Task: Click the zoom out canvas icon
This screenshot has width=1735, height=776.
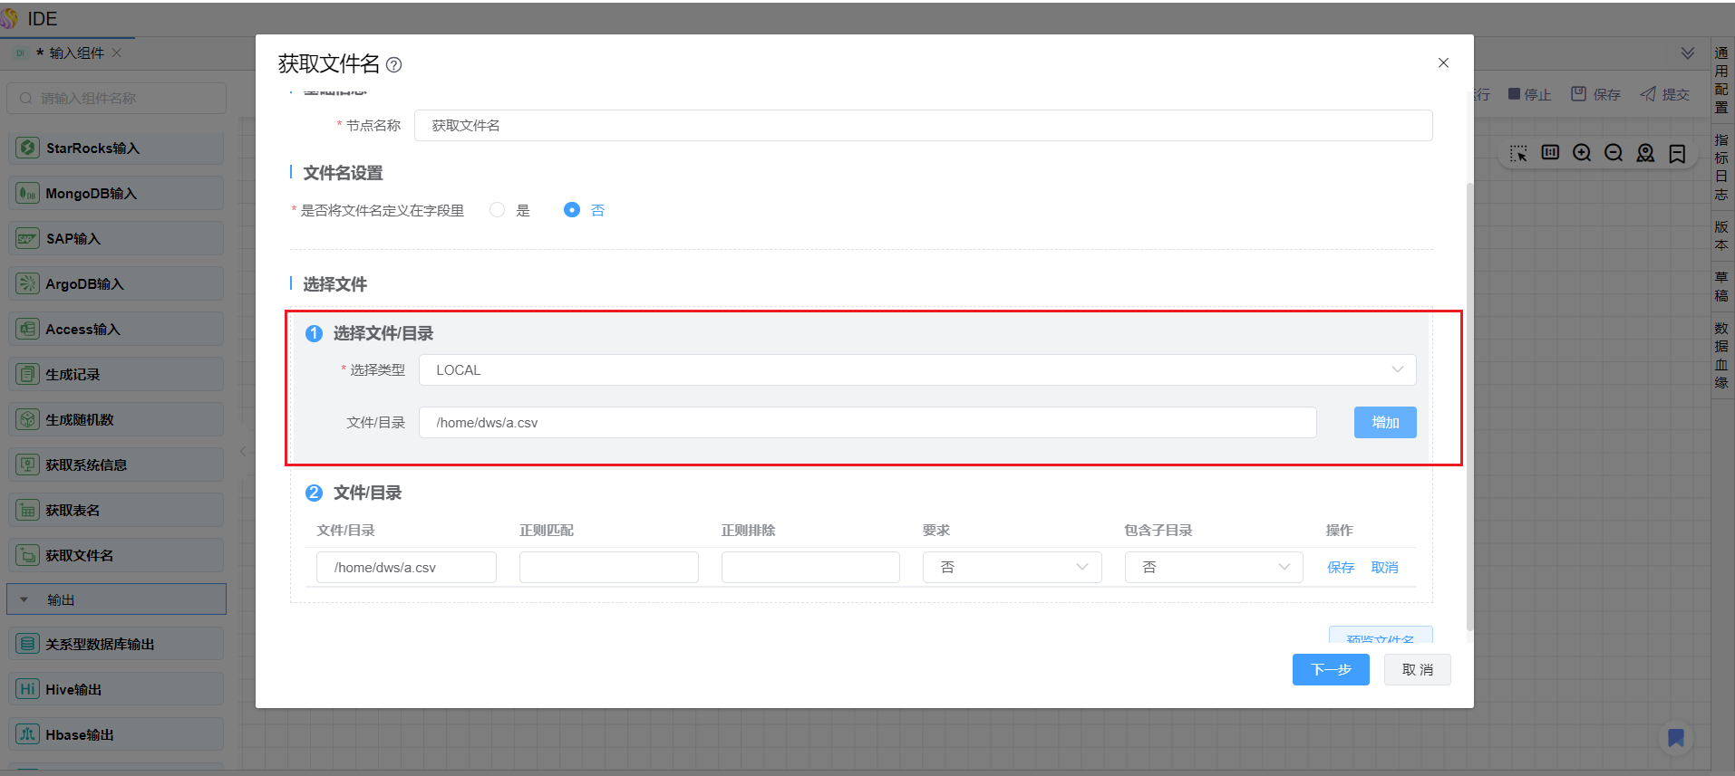Action: click(x=1614, y=153)
